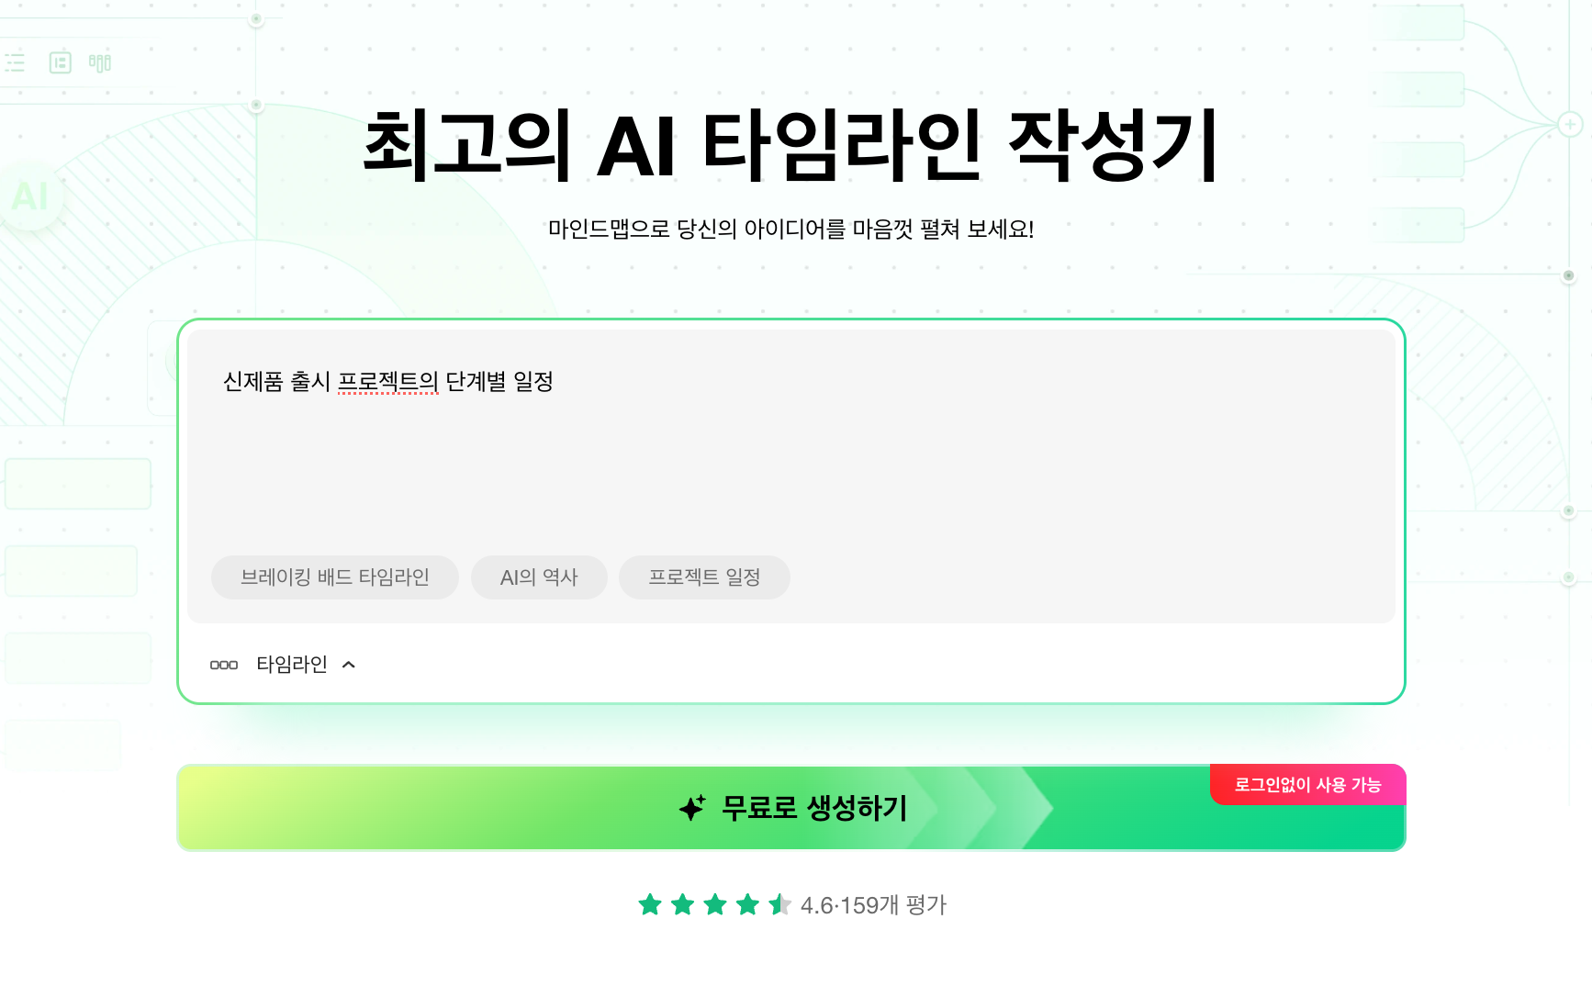Open the 타임라인 diagram type dropdown
Image resolution: width=1592 pixels, height=986 pixels.
point(283,665)
